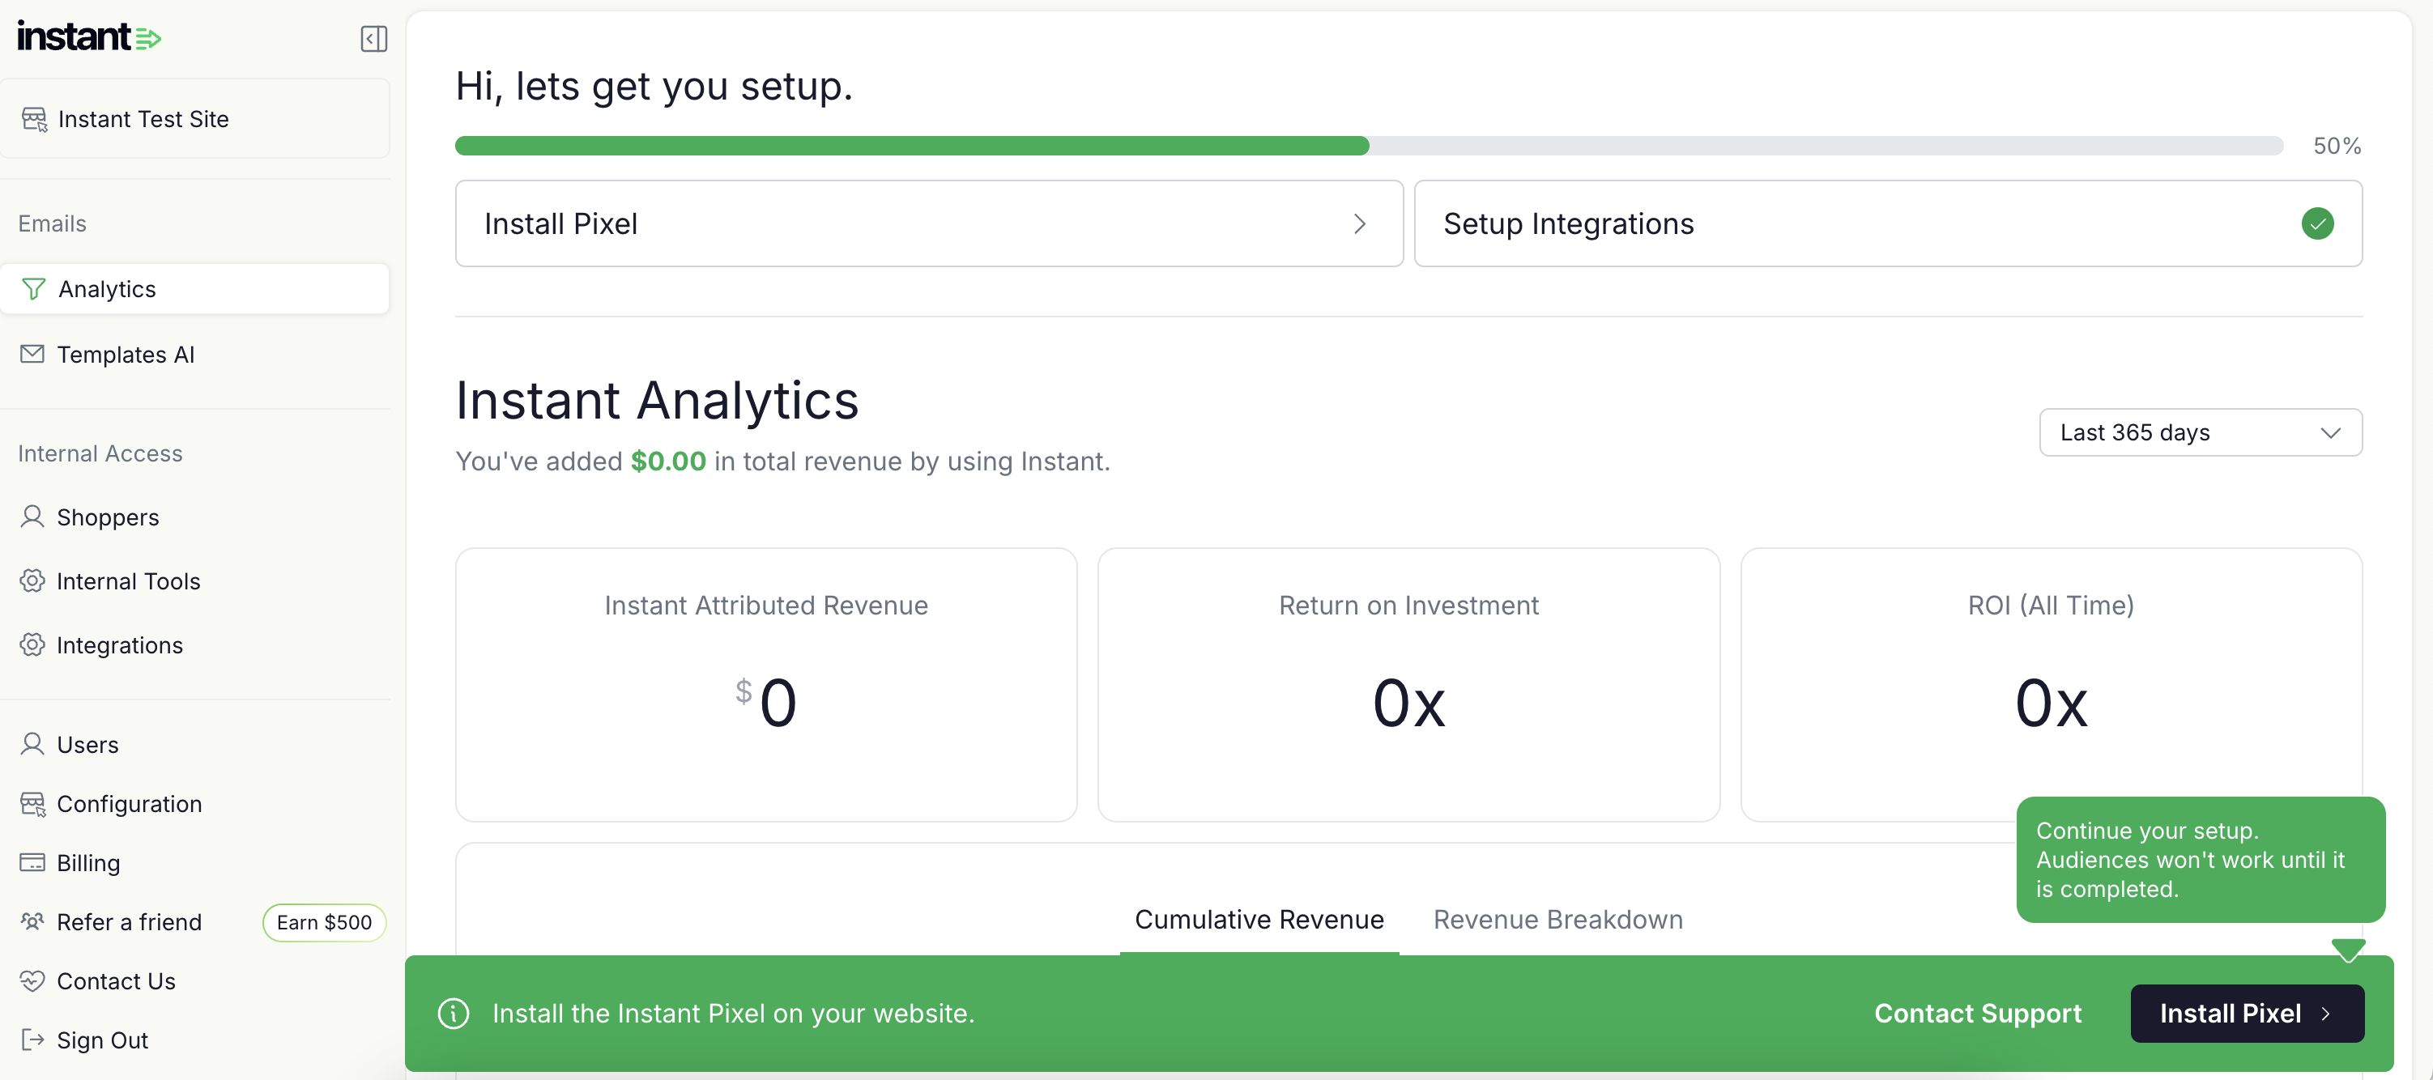Click the setup progress bar
This screenshot has height=1080, width=2433.
click(x=1369, y=146)
